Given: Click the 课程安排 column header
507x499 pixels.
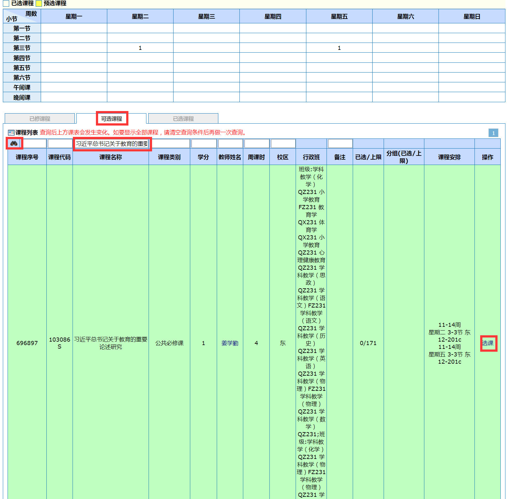Looking at the screenshot, I should pyautogui.click(x=449, y=157).
